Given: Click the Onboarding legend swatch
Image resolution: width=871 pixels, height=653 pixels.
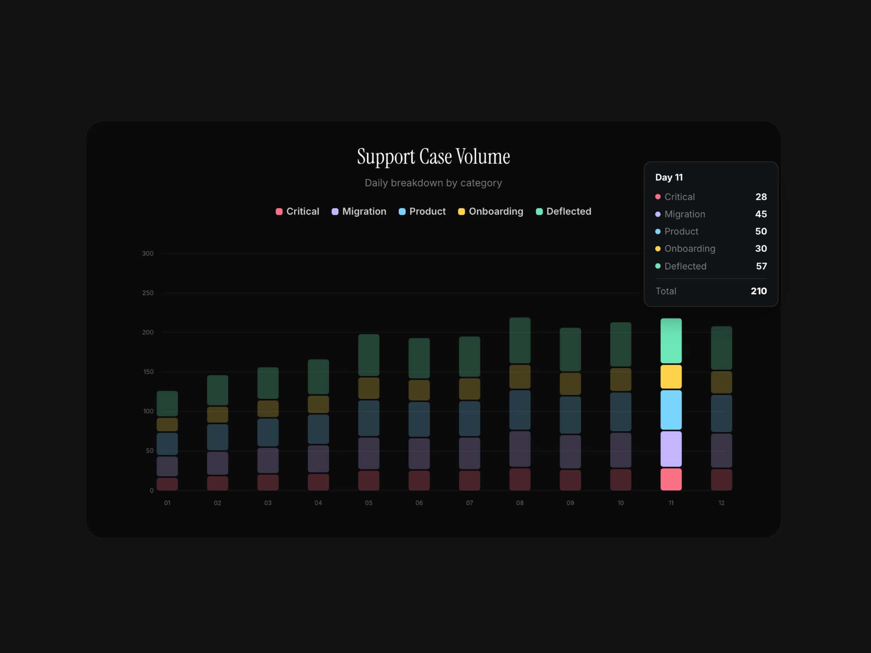Looking at the screenshot, I should point(461,212).
